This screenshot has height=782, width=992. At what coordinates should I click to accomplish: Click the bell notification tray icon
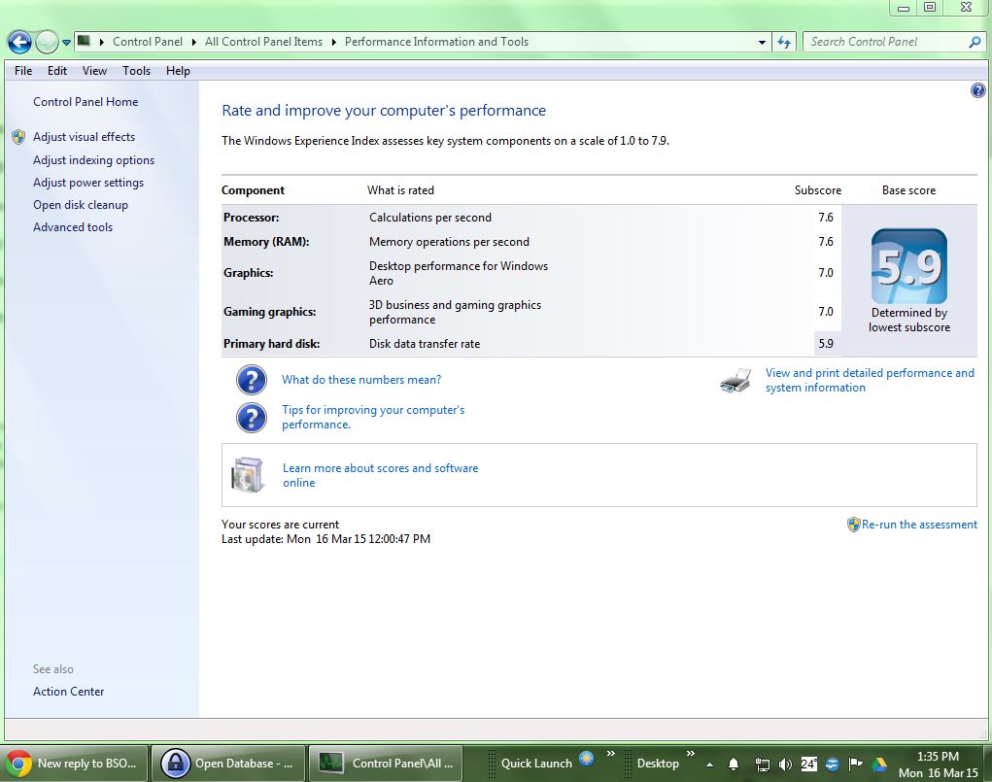pos(734,765)
